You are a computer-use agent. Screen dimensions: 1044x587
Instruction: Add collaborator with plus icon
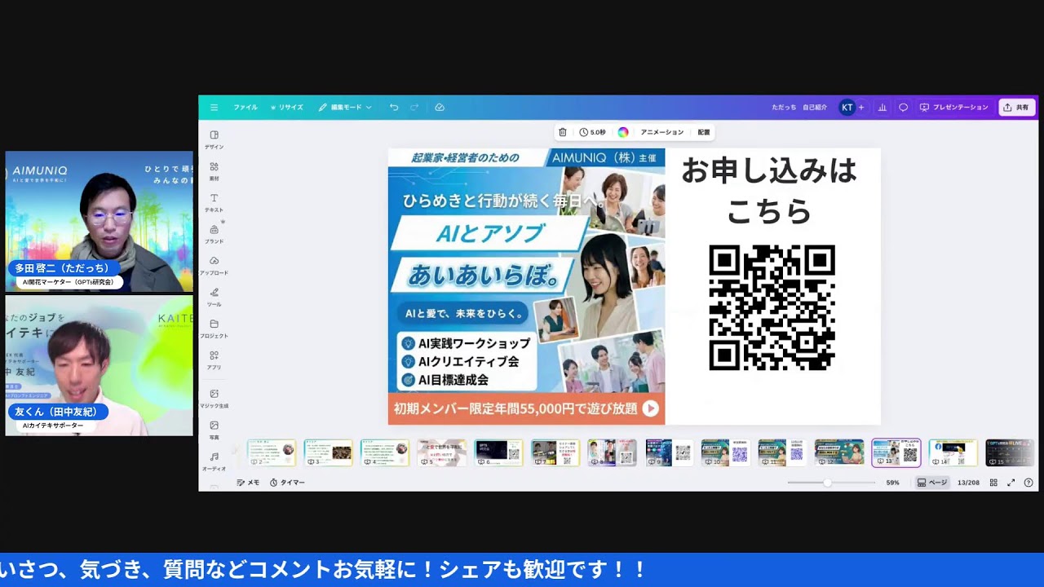coord(861,108)
